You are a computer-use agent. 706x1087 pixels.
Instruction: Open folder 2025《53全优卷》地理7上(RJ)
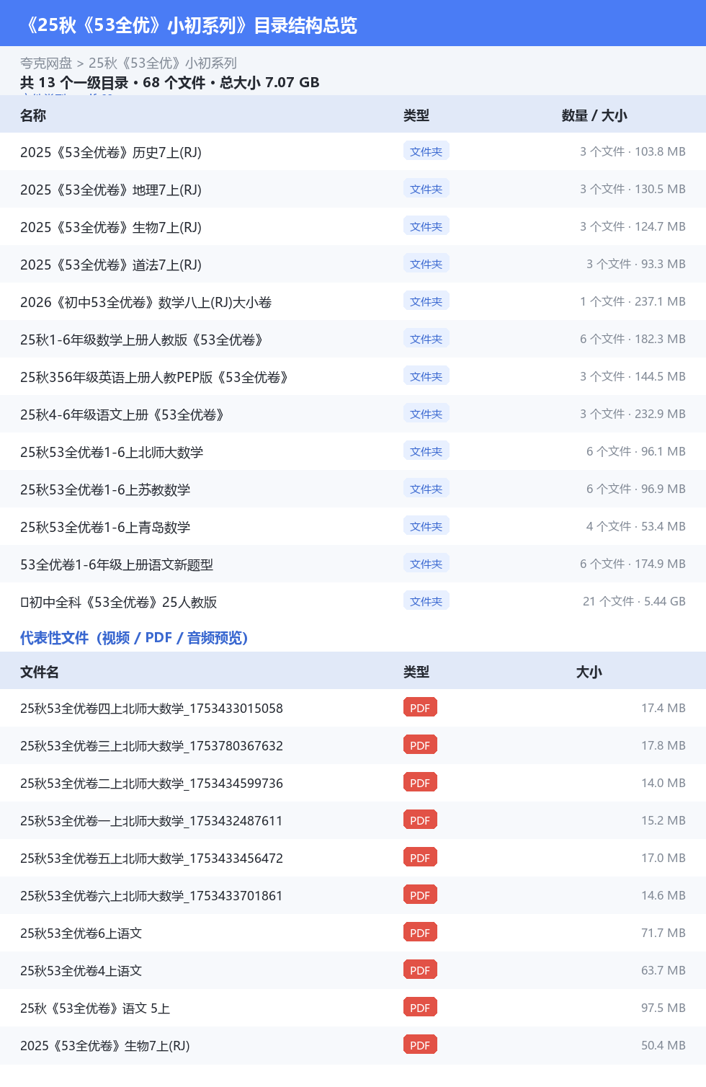pos(111,190)
